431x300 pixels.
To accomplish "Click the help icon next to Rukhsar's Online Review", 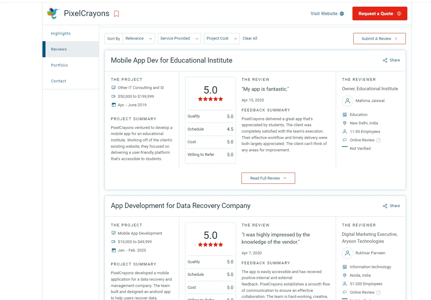I will [379, 292].
